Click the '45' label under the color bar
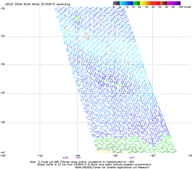Screen dimensions: 192x169 coord(173,7)
